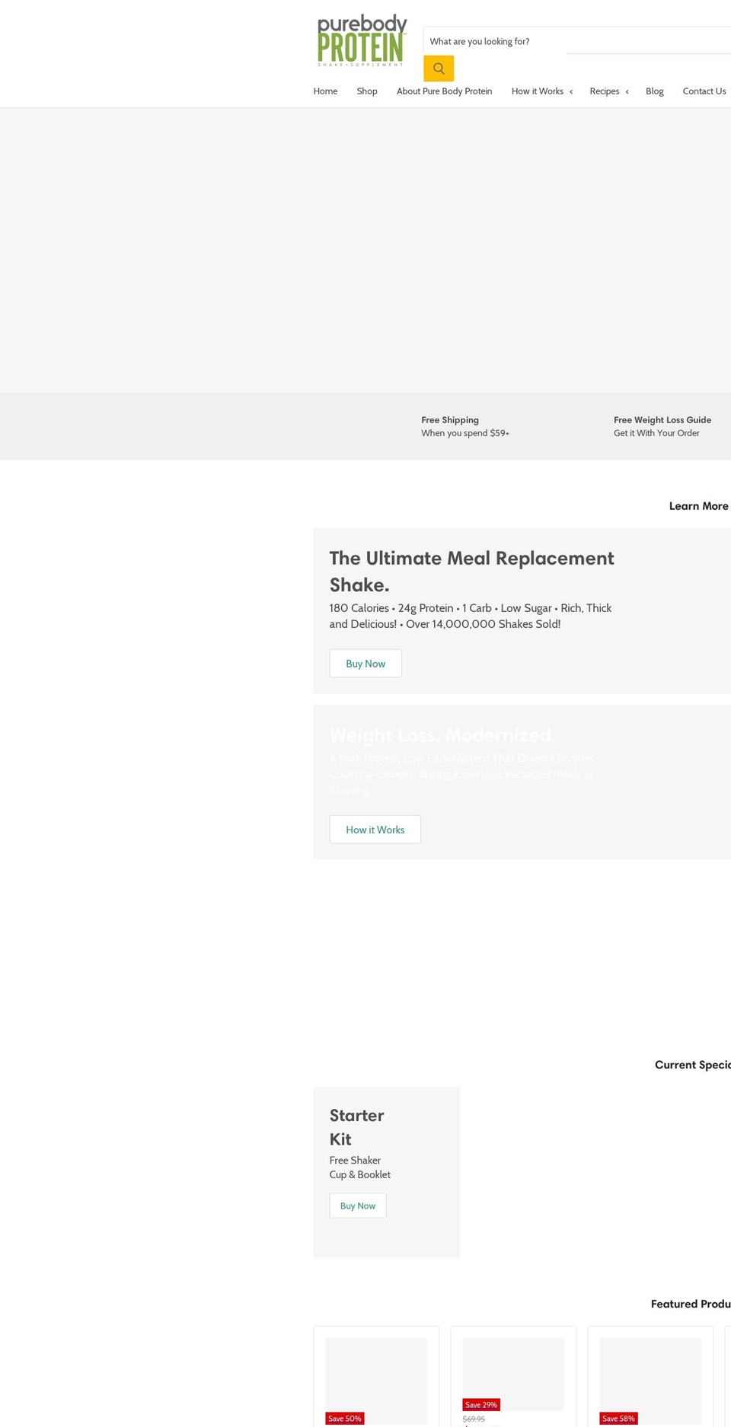Viewport: 731px width, 1427px height.
Task: Open the How it Works menu
Action: pyautogui.click(x=537, y=91)
